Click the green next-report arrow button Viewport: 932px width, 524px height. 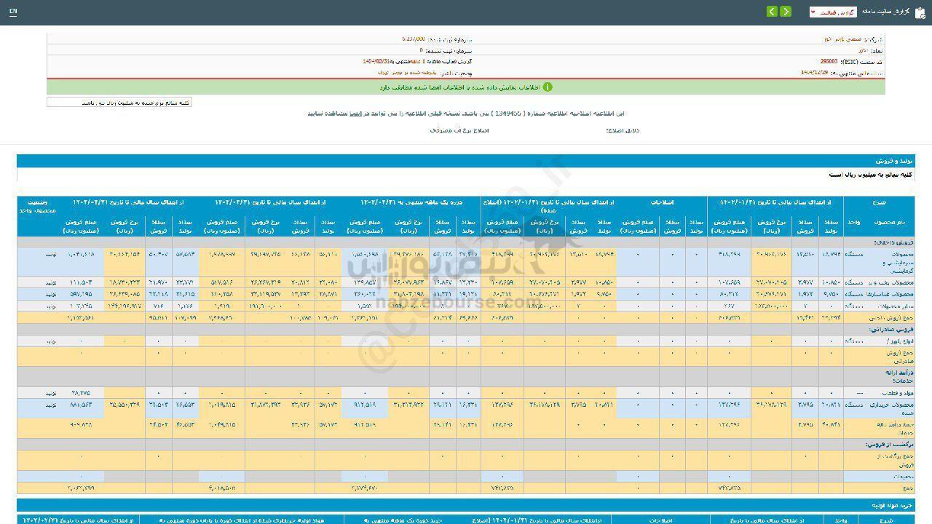tap(786, 12)
